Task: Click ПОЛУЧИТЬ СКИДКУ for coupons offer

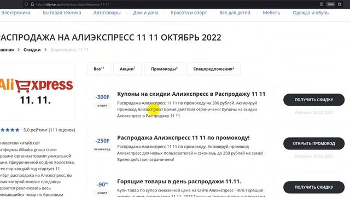Action: click(x=314, y=100)
